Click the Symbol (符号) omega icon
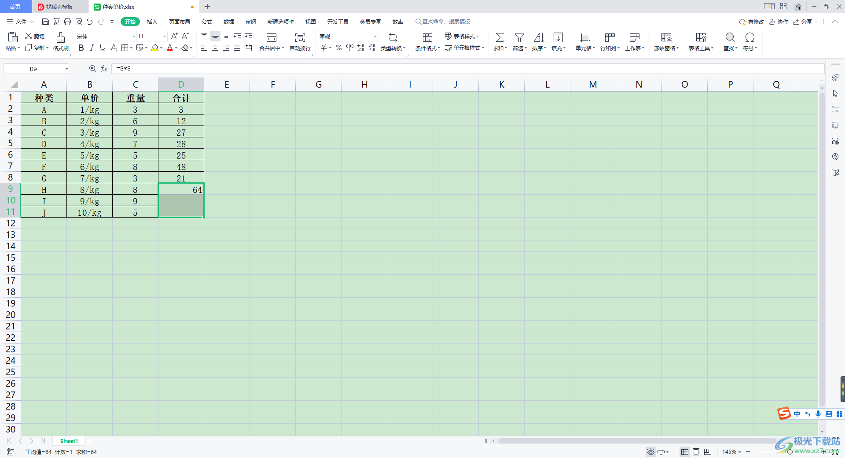Viewport: 845px width, 458px height. pos(750,37)
